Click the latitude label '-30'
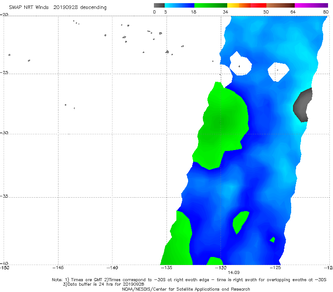The width and height of the screenshot is (333, 292). point(4,133)
